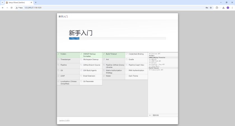The height and width of the screenshot is (126, 235).
Task: Click the spinner icon beside Mailer
Action: point(104,76)
